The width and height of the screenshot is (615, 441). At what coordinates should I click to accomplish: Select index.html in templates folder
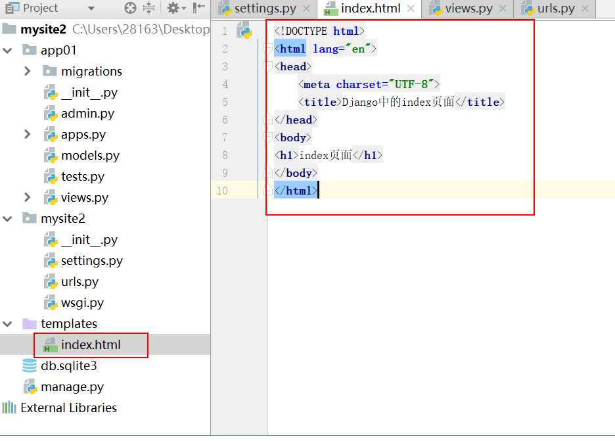91,344
